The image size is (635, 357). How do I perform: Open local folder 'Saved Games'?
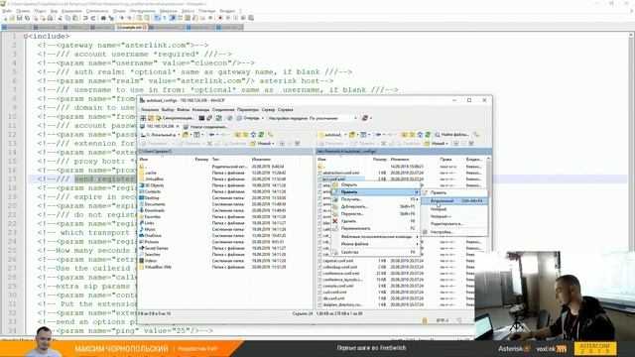pyautogui.click(x=156, y=248)
